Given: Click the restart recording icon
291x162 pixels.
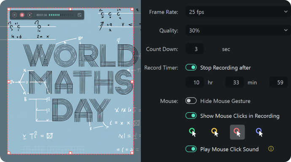Looking at the screenshot, I should (30, 15).
